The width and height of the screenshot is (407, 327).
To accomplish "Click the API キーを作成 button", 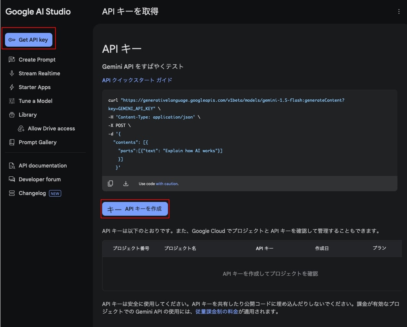I will coord(135,209).
